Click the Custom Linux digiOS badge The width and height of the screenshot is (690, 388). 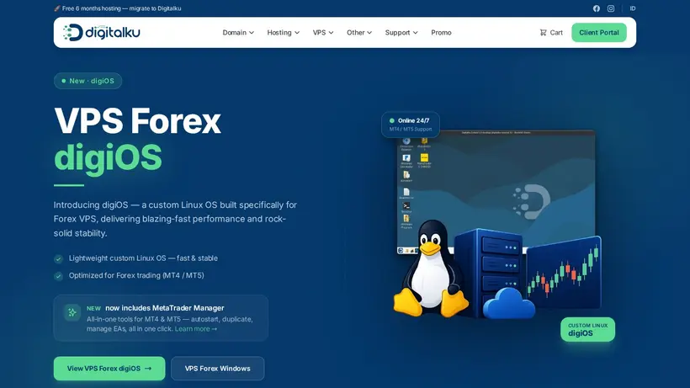point(587,329)
